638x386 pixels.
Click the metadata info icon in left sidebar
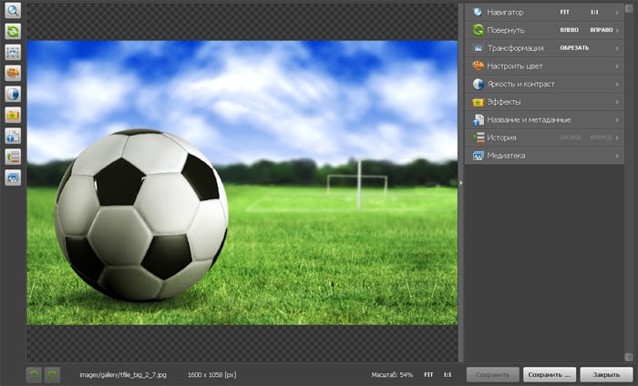[x=14, y=137]
